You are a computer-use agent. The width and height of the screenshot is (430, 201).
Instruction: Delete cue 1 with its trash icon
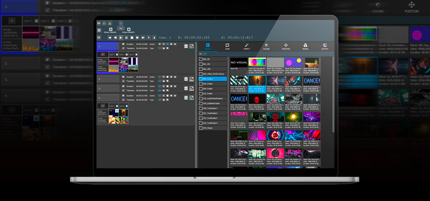pos(186,46)
